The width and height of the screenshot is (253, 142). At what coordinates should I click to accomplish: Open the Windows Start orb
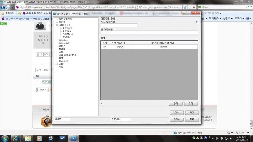[x=5, y=138]
